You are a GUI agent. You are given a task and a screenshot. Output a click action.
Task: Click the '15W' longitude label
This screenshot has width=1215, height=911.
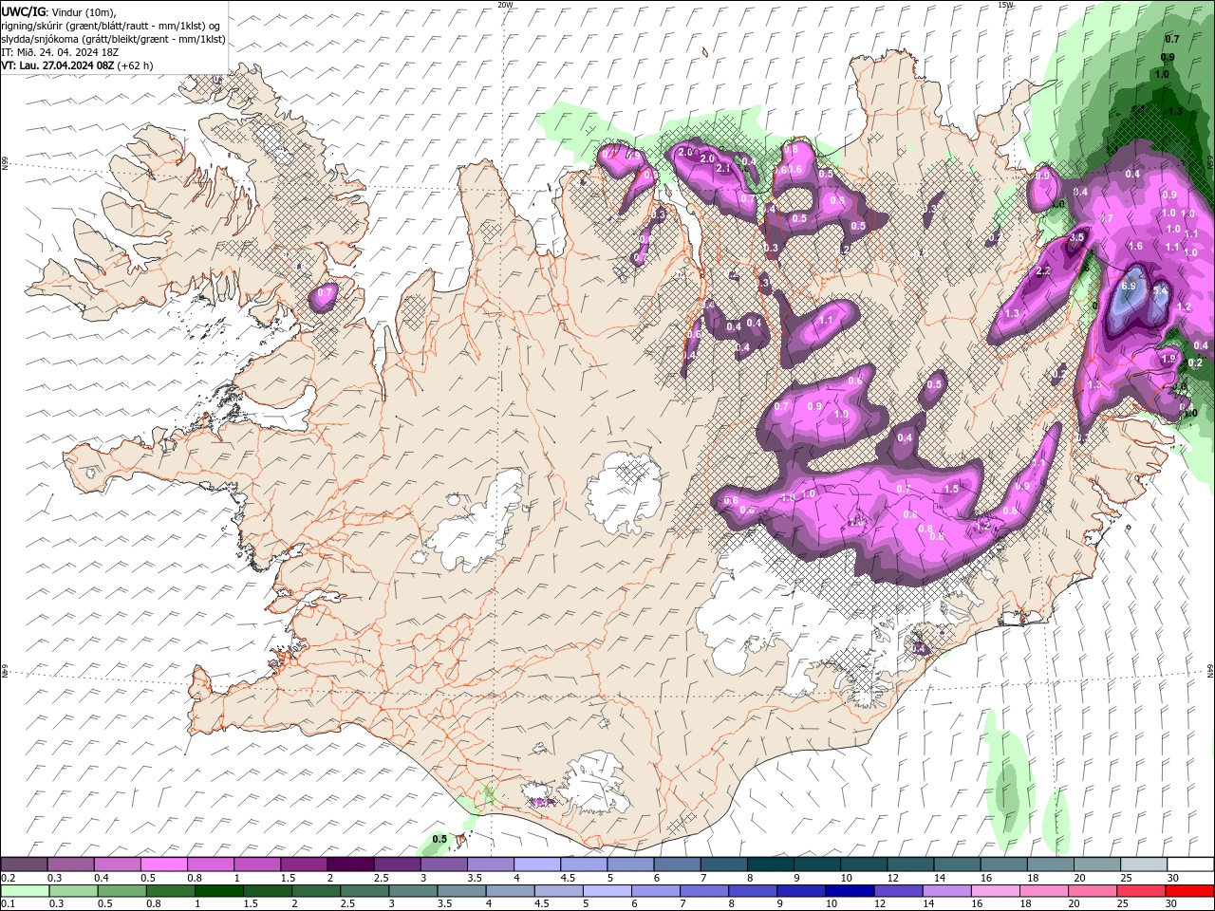point(1005,5)
